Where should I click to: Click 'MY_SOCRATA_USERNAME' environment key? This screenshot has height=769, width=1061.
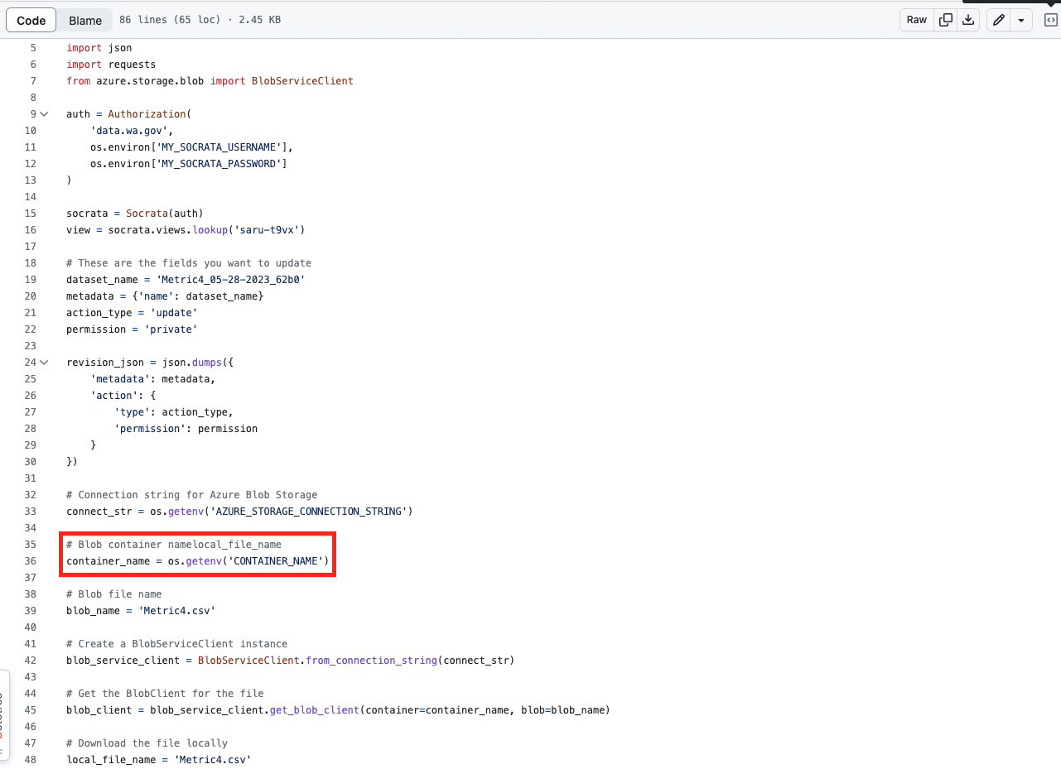tap(219, 147)
